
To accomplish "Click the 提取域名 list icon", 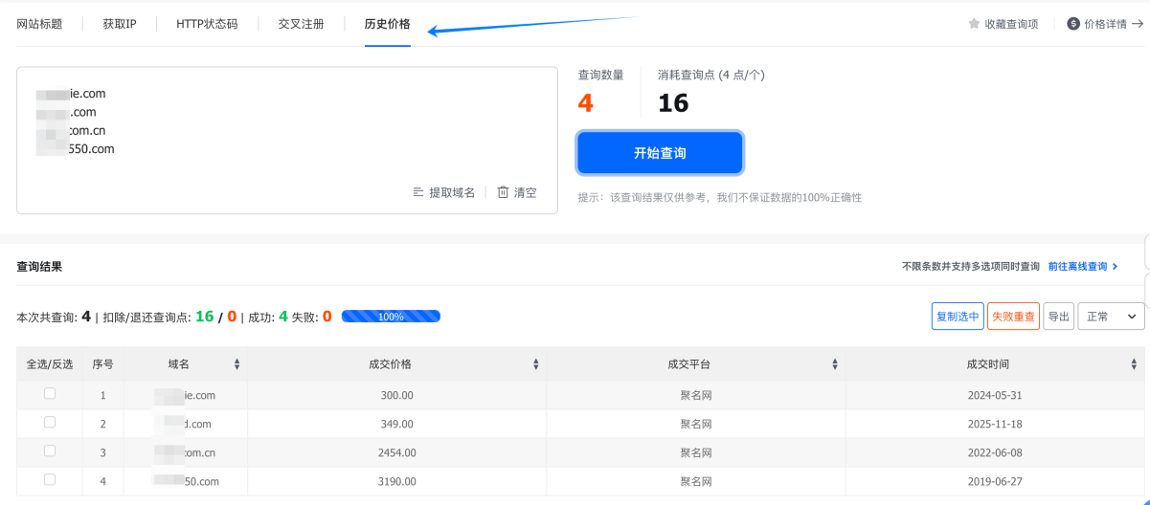I will point(418,192).
